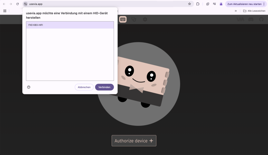Click the keyboard Configure tab icon
This screenshot has width=268, height=155.
pos(123,19)
